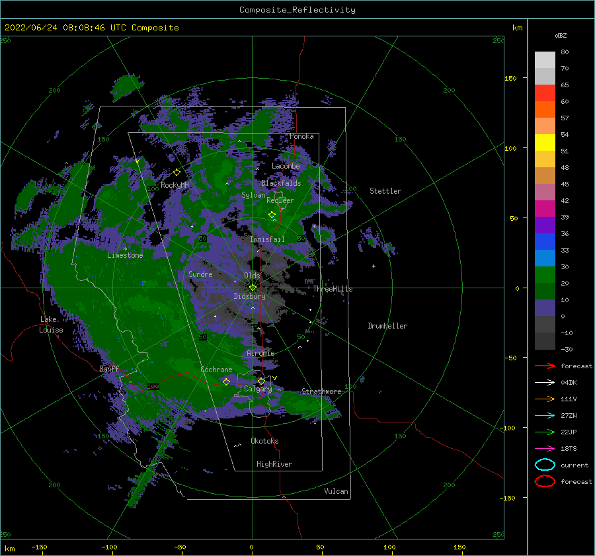Click the ThreeHills town label
Screen dimensions: 595x556
[x=333, y=289]
